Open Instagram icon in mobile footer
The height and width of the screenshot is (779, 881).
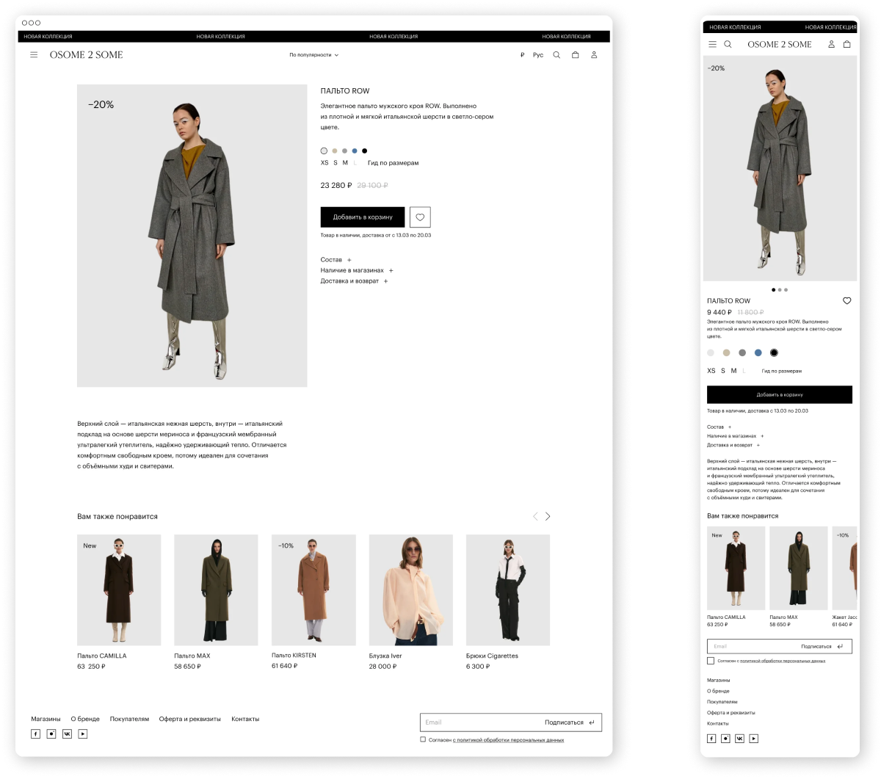[x=725, y=739]
